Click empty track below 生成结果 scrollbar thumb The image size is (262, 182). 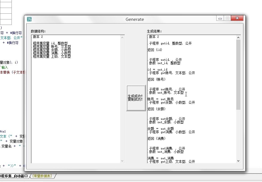[238, 134]
